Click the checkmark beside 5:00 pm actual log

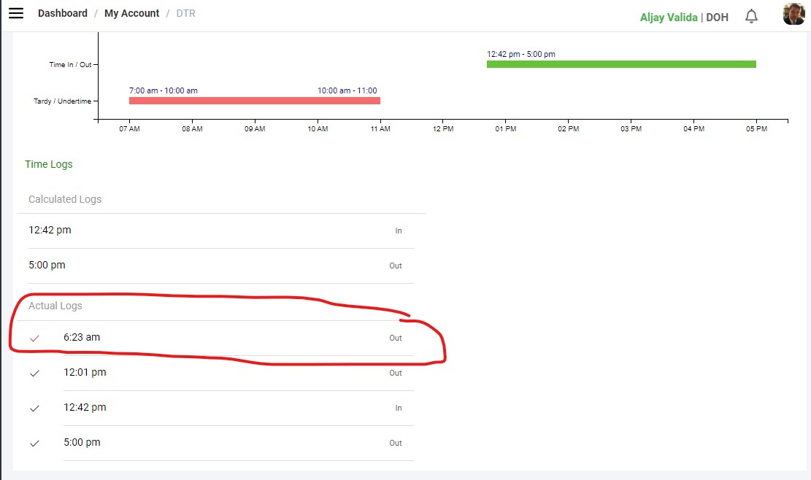(34, 444)
